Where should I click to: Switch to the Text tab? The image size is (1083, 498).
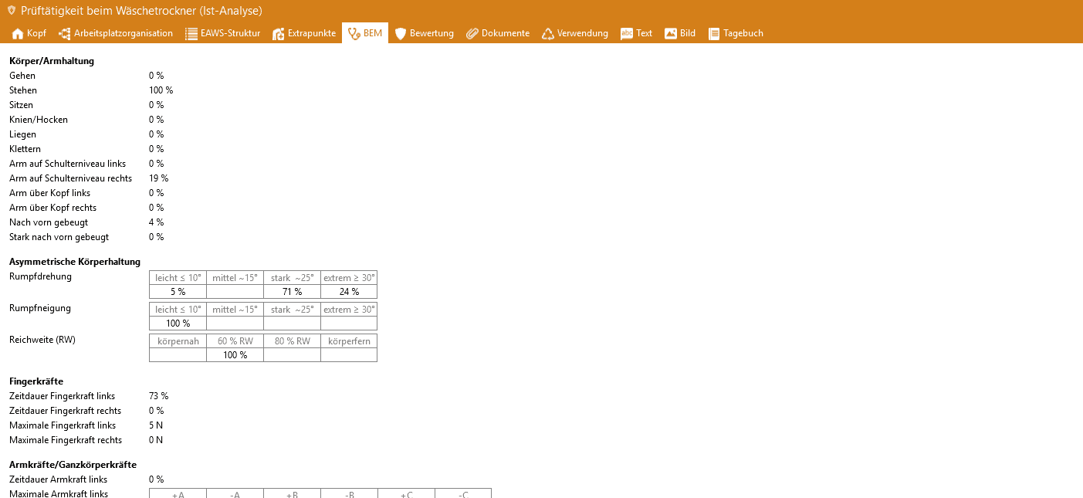coord(637,34)
